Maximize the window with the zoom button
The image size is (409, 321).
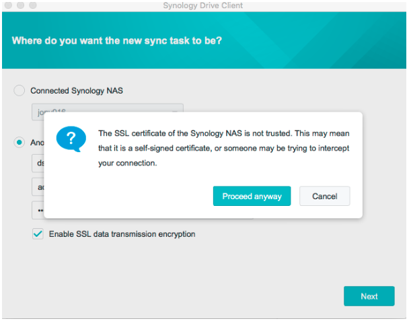(32, 5)
